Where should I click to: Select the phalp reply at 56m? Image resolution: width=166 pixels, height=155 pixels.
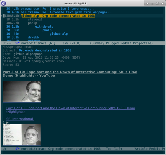[x=29, y=30]
